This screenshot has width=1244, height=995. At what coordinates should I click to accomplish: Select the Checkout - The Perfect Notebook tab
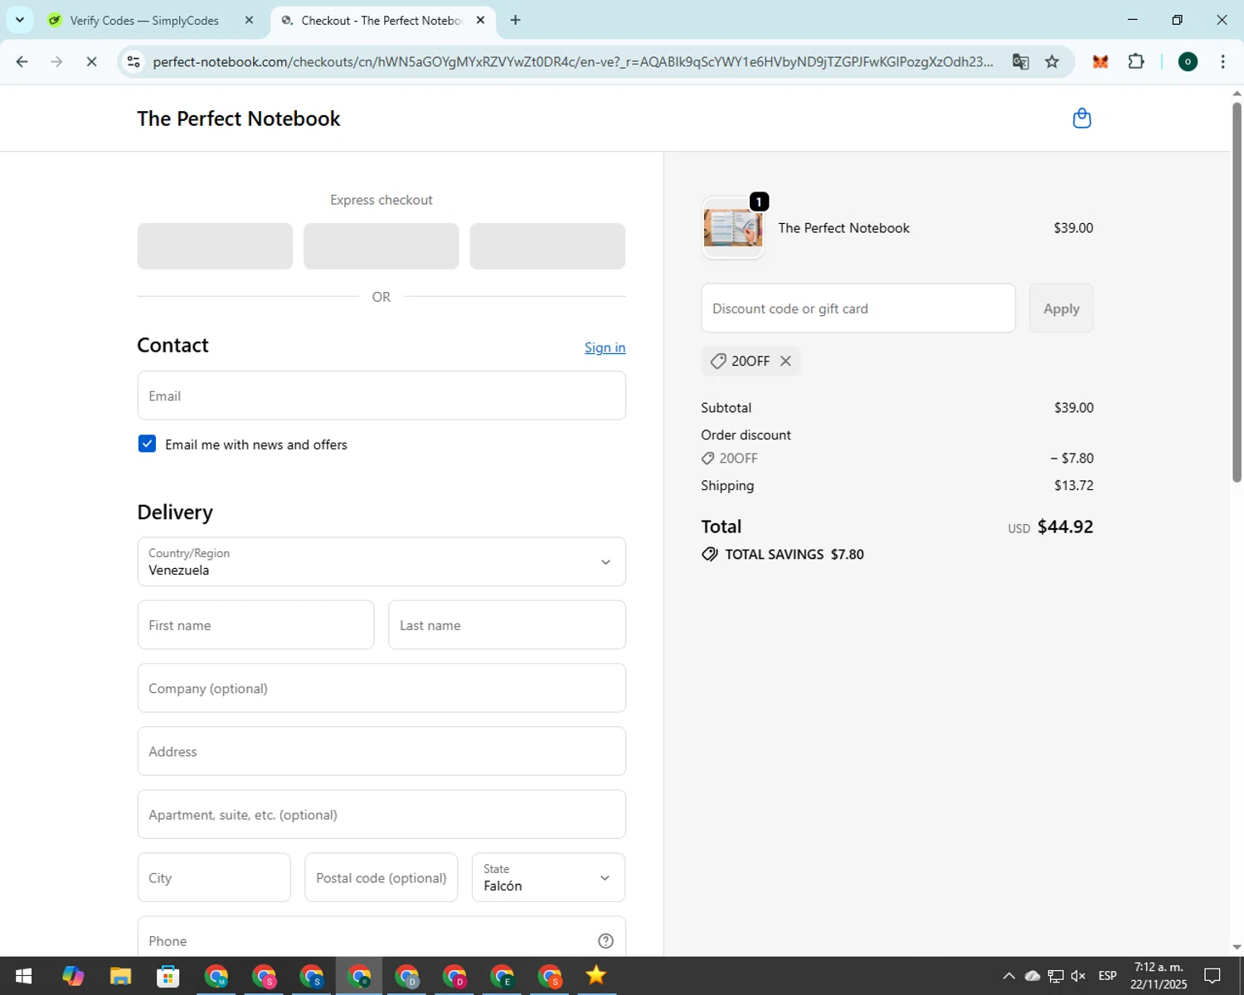(381, 20)
